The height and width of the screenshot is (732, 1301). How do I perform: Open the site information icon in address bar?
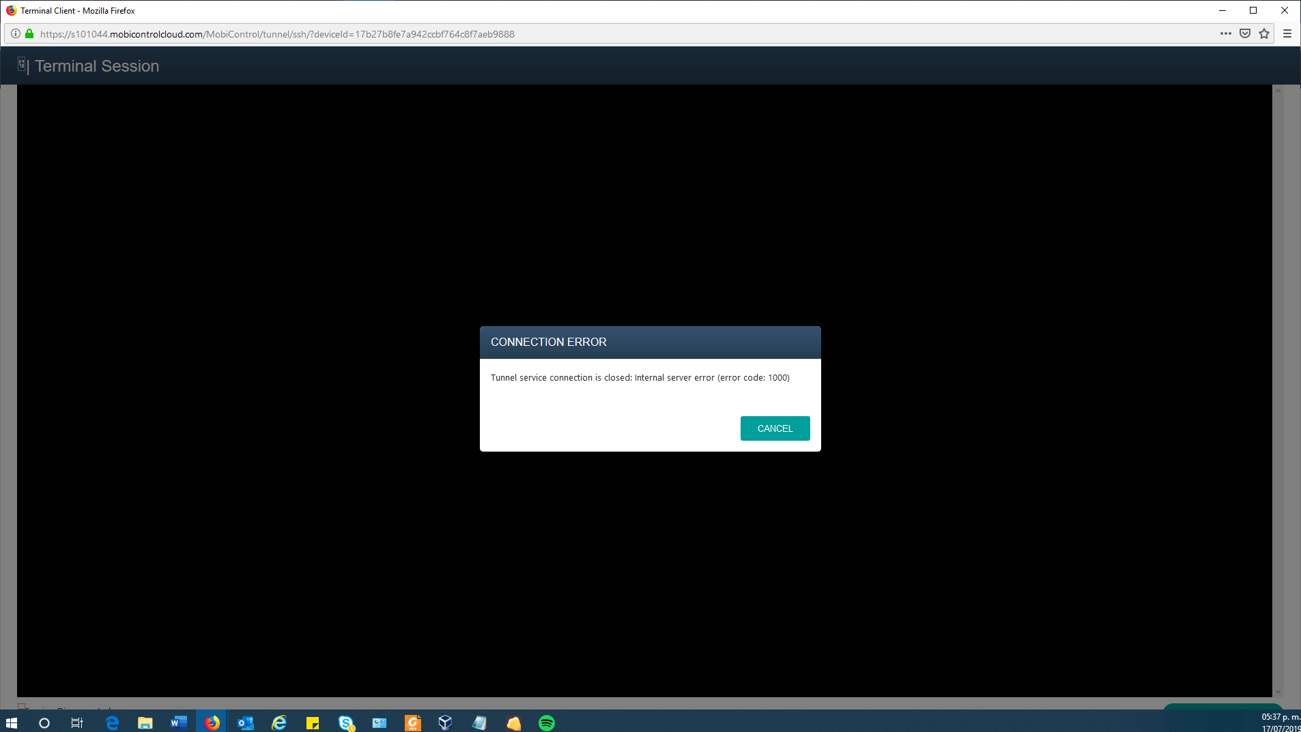coord(16,33)
